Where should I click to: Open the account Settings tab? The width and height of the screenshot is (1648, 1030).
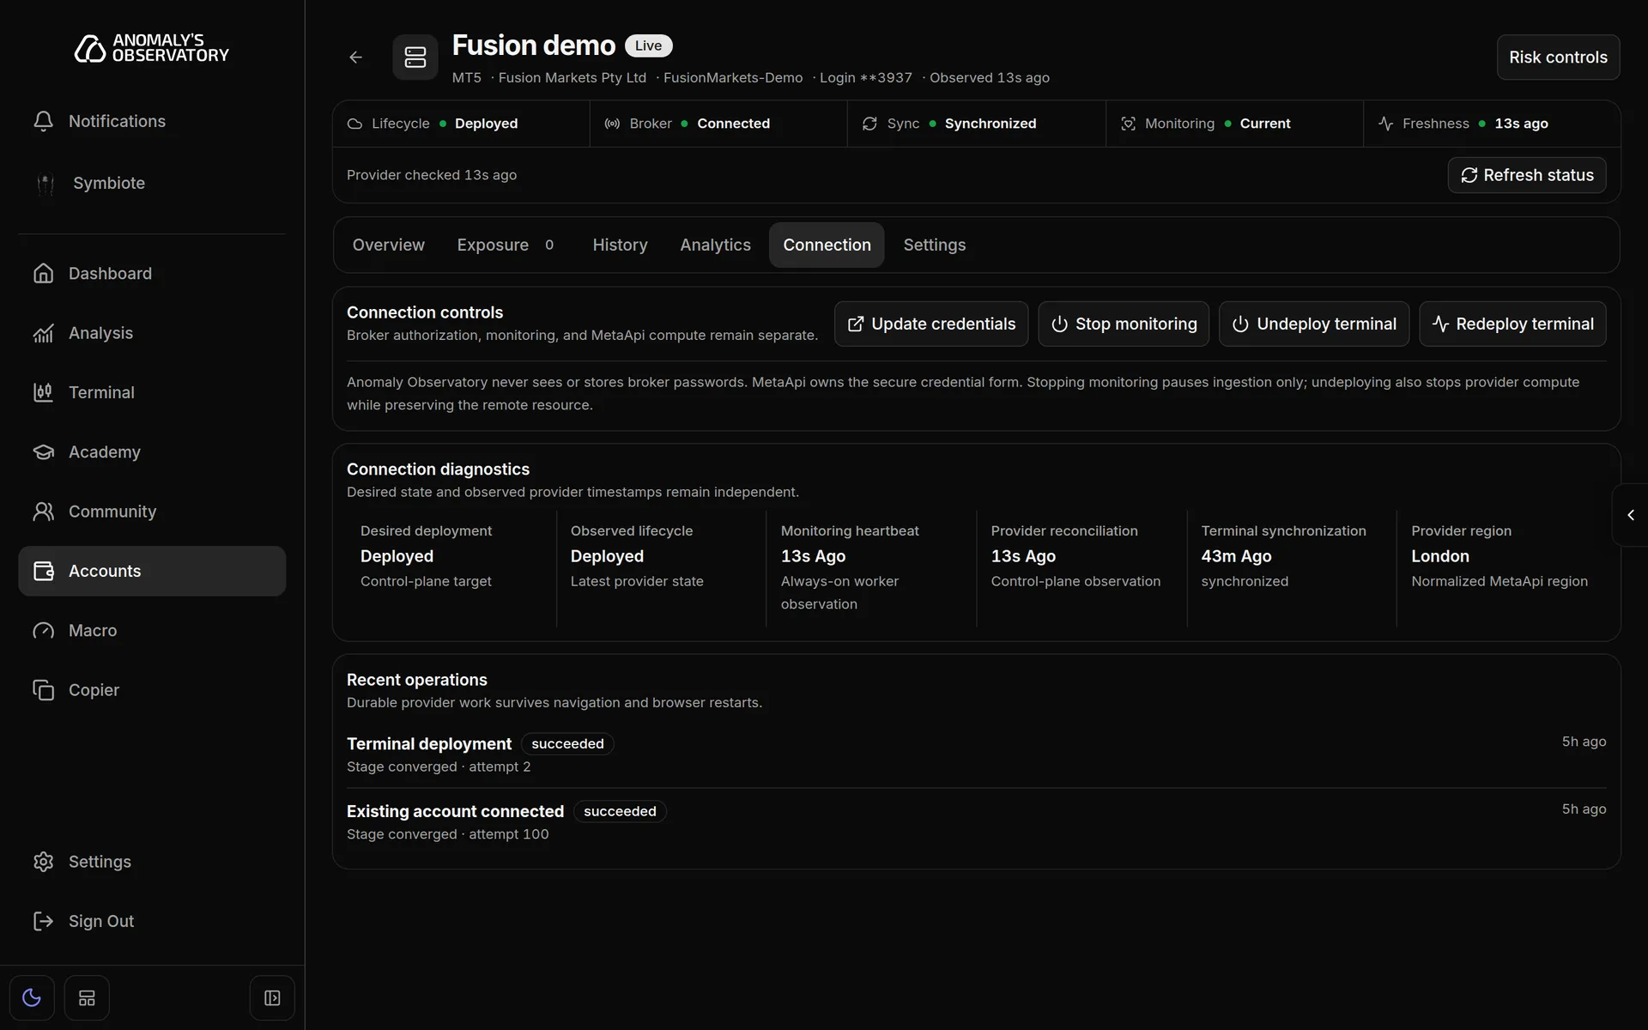[x=934, y=245]
